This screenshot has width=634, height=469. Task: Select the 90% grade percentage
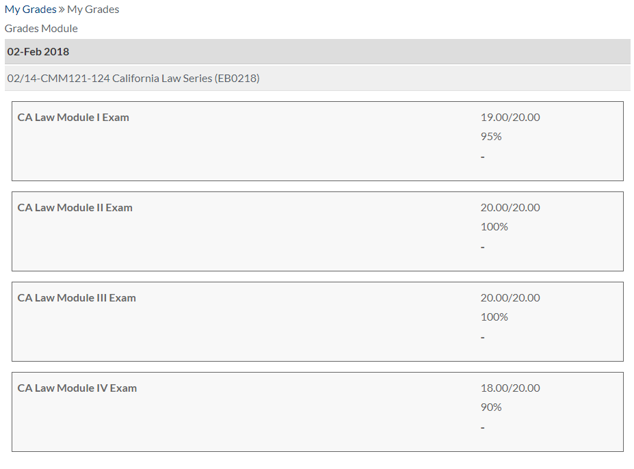point(491,407)
